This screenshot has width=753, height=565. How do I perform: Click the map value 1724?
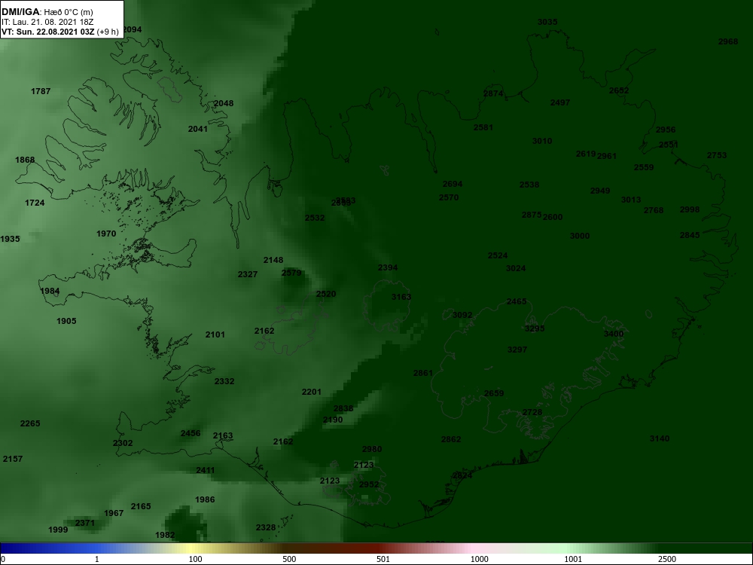click(35, 203)
